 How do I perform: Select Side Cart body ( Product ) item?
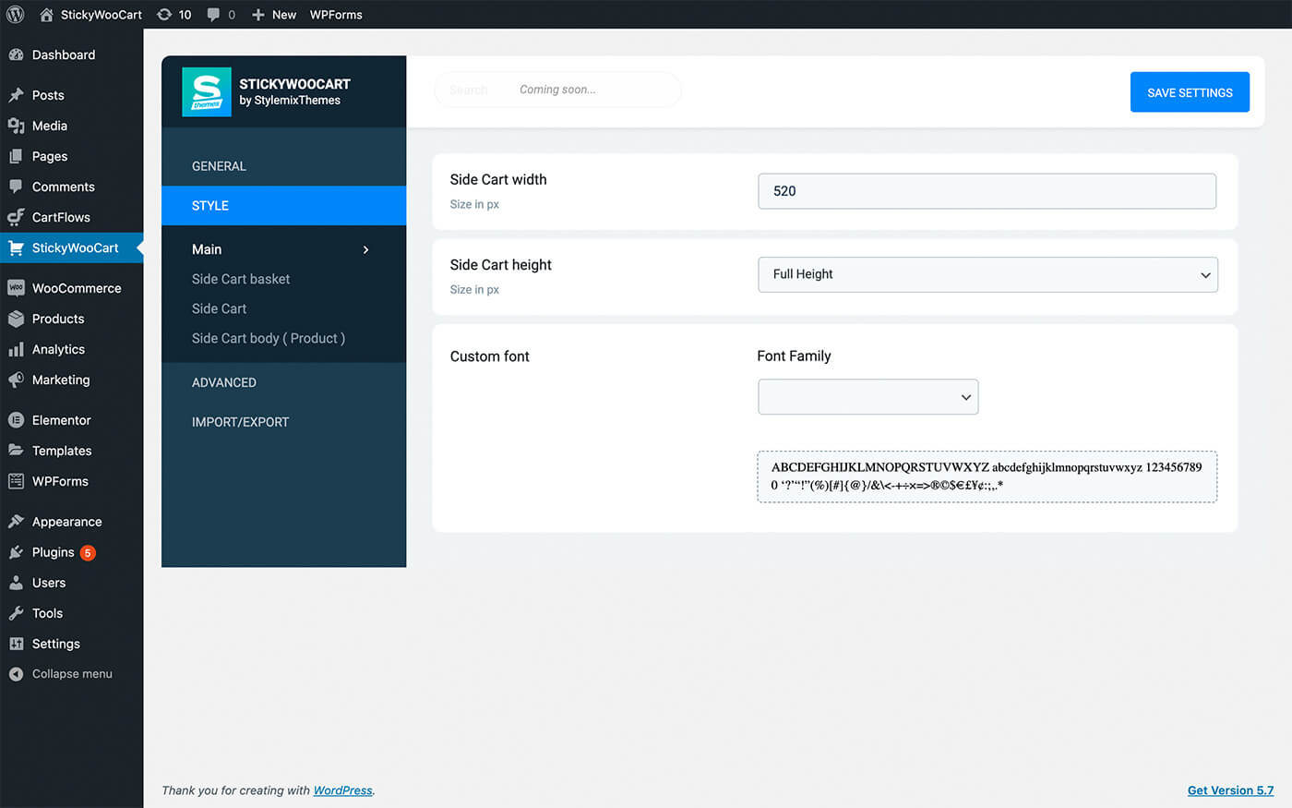point(269,338)
